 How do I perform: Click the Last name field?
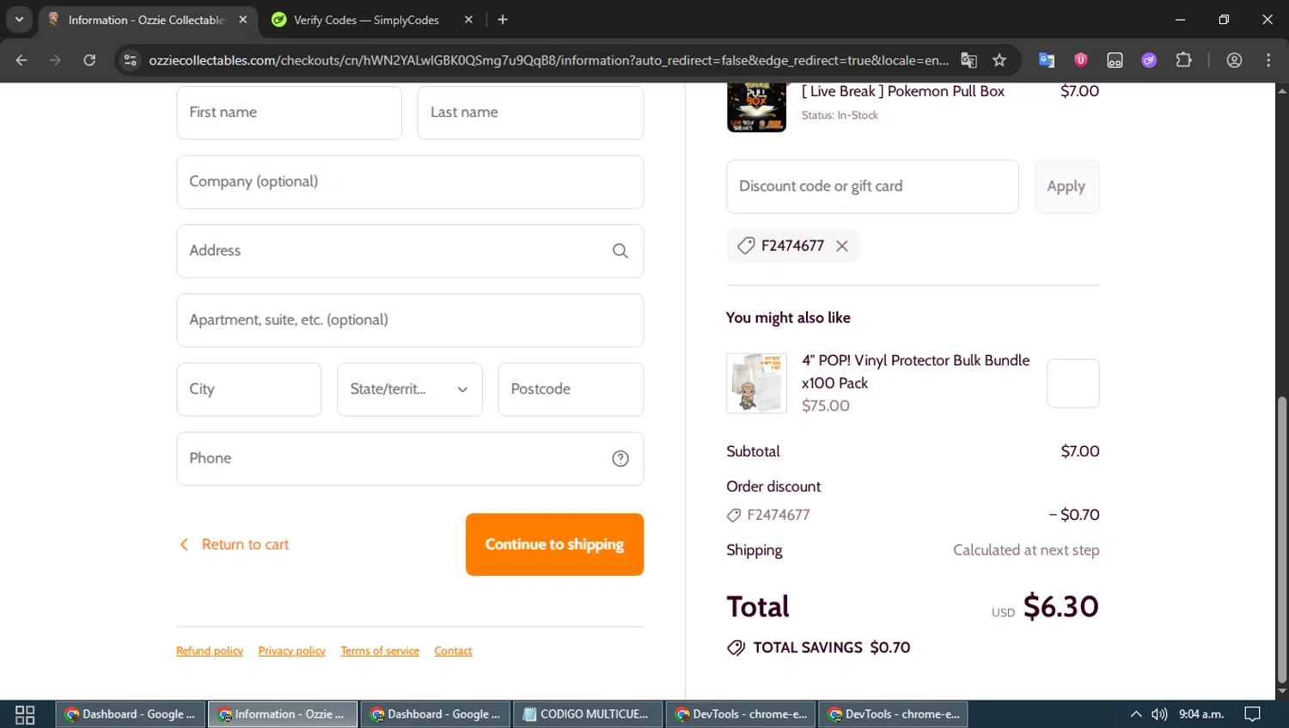coord(530,113)
